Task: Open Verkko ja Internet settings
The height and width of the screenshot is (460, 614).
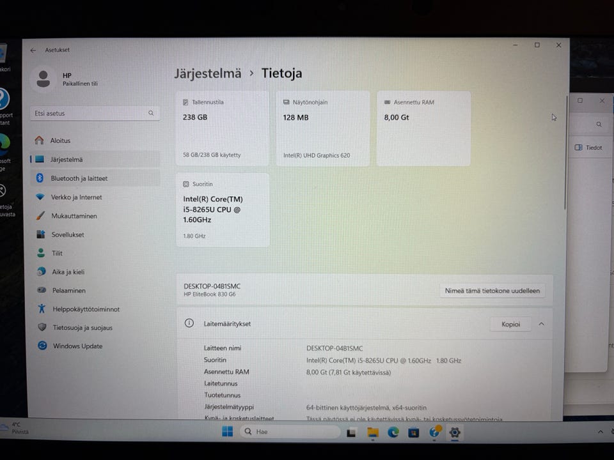Action: click(x=95, y=197)
